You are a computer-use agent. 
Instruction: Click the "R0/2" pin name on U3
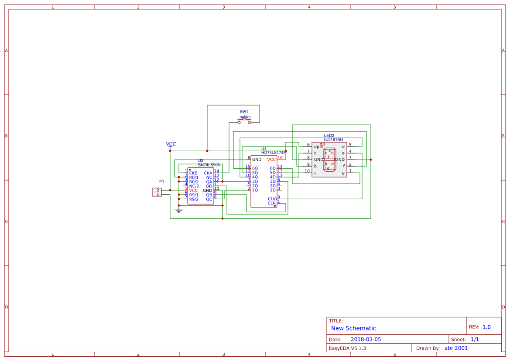point(194,182)
